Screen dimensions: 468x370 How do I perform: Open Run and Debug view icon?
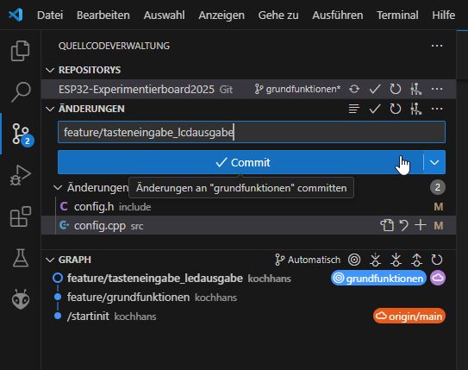[x=21, y=175]
